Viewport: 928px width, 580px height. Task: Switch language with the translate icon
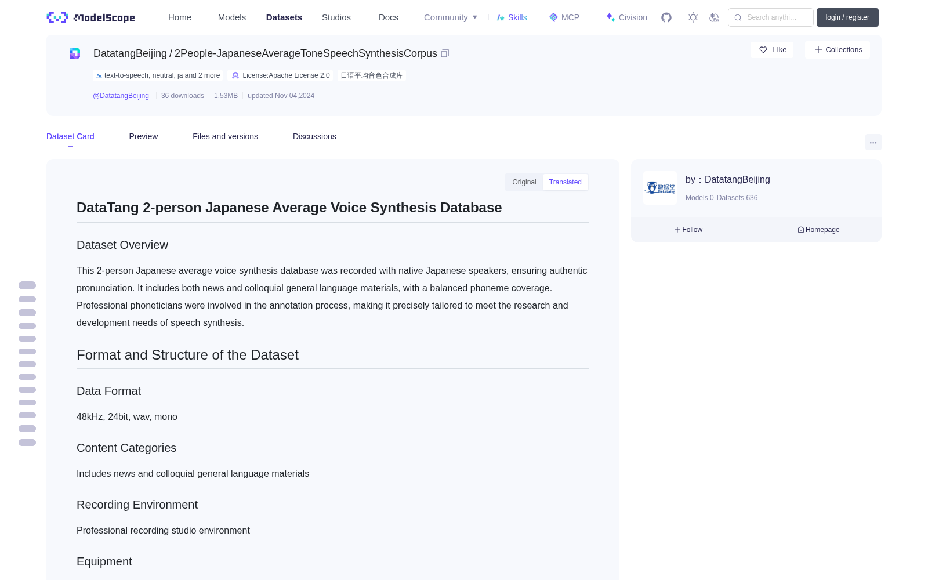pyautogui.click(x=714, y=17)
